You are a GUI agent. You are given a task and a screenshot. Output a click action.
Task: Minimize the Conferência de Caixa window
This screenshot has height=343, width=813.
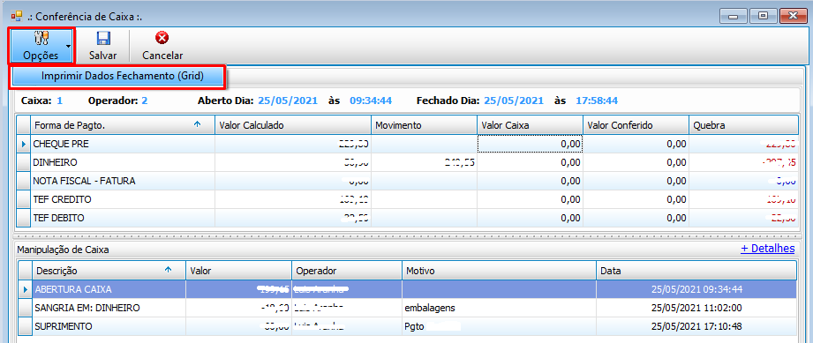pyautogui.click(x=734, y=16)
